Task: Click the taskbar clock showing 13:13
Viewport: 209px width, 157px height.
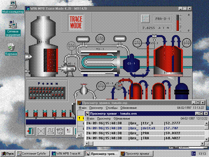Action: pos(202,154)
